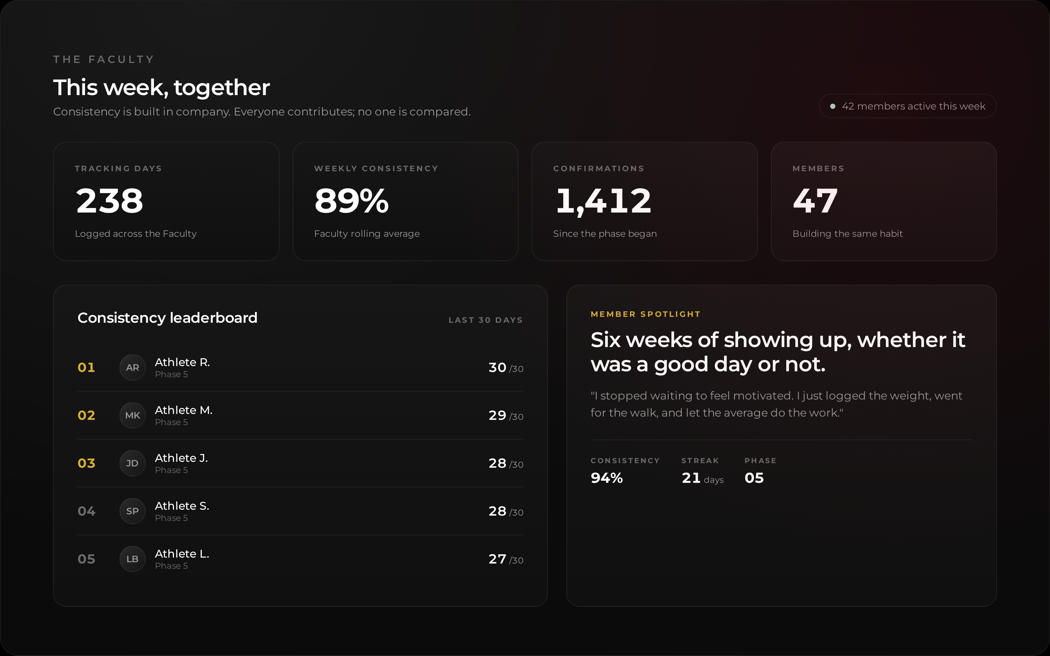Click the 21 days streak stat

point(703,478)
